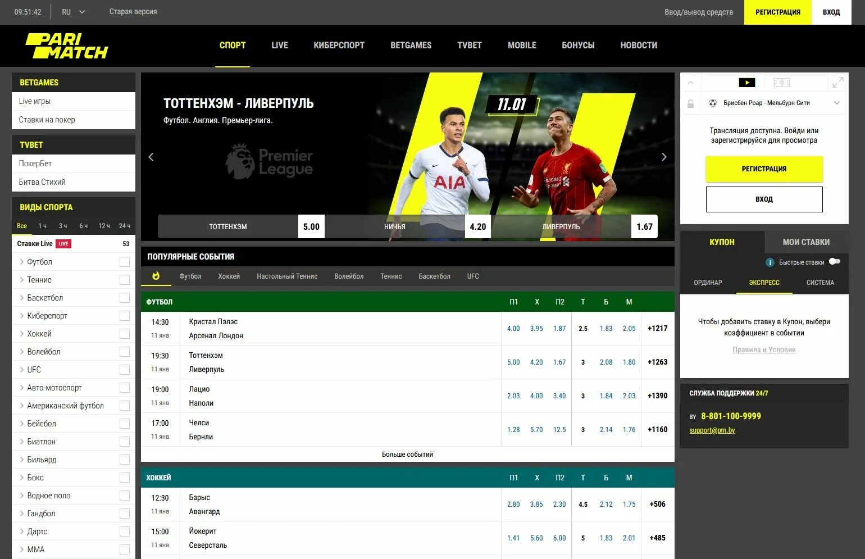
Task: Filter events by 1 ч time
Action: pos(43,226)
